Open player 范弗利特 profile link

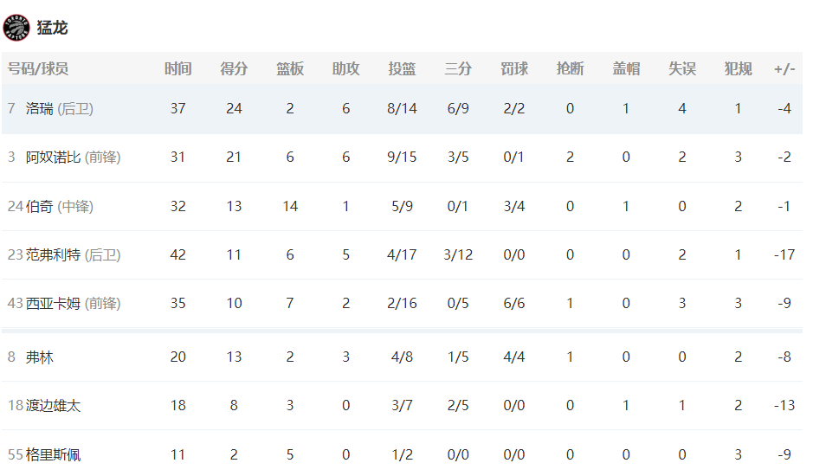[54, 254]
